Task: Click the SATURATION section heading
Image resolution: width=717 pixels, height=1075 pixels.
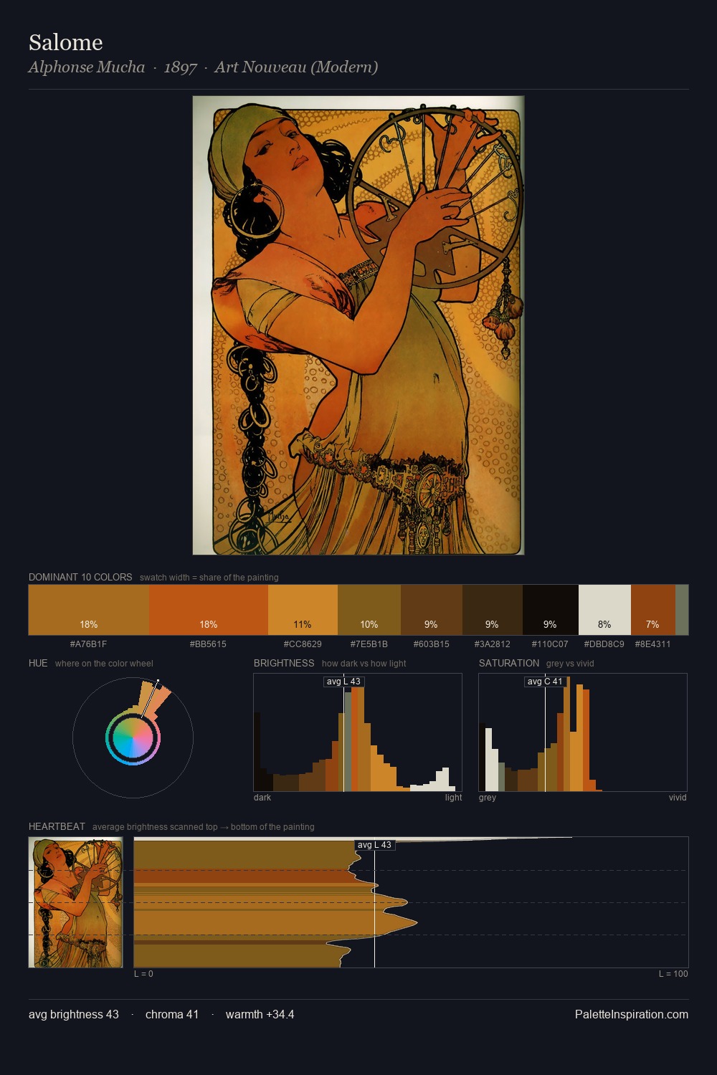Action: coord(509,663)
